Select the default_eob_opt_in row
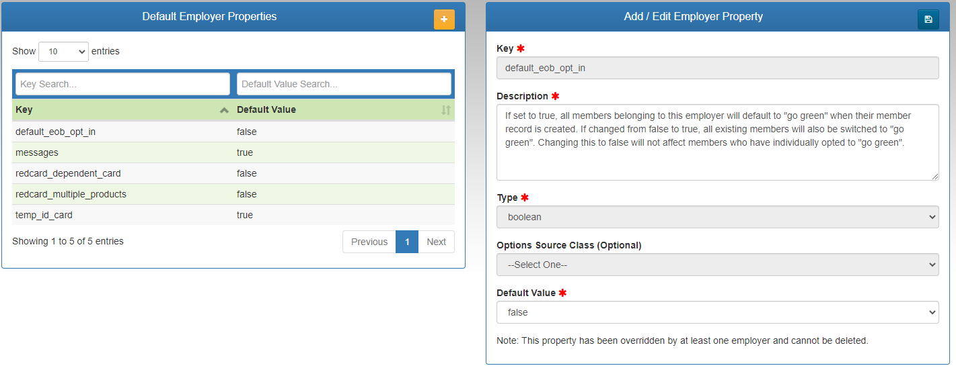The height and width of the screenshot is (372, 956). [56, 132]
